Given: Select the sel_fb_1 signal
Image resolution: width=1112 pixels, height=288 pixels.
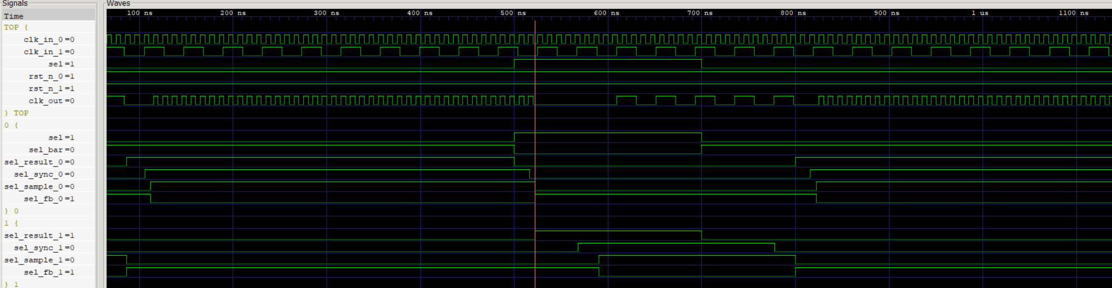Looking at the screenshot, I should pyautogui.click(x=49, y=272).
